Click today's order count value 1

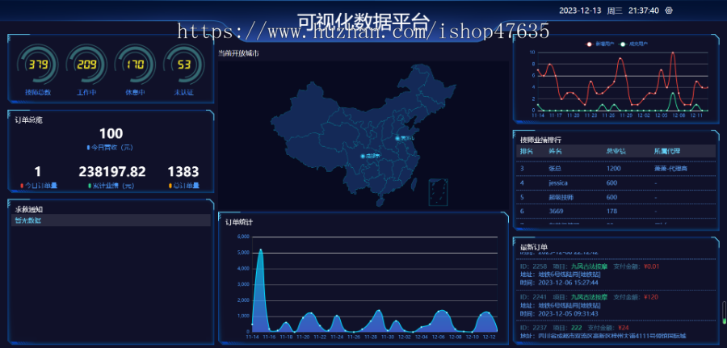click(37, 172)
